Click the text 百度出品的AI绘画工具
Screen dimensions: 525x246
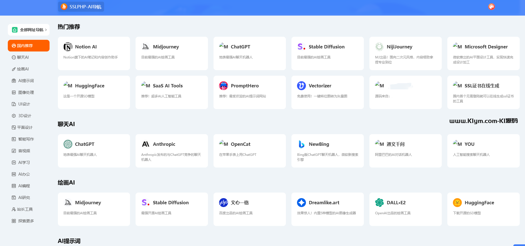click(236, 213)
